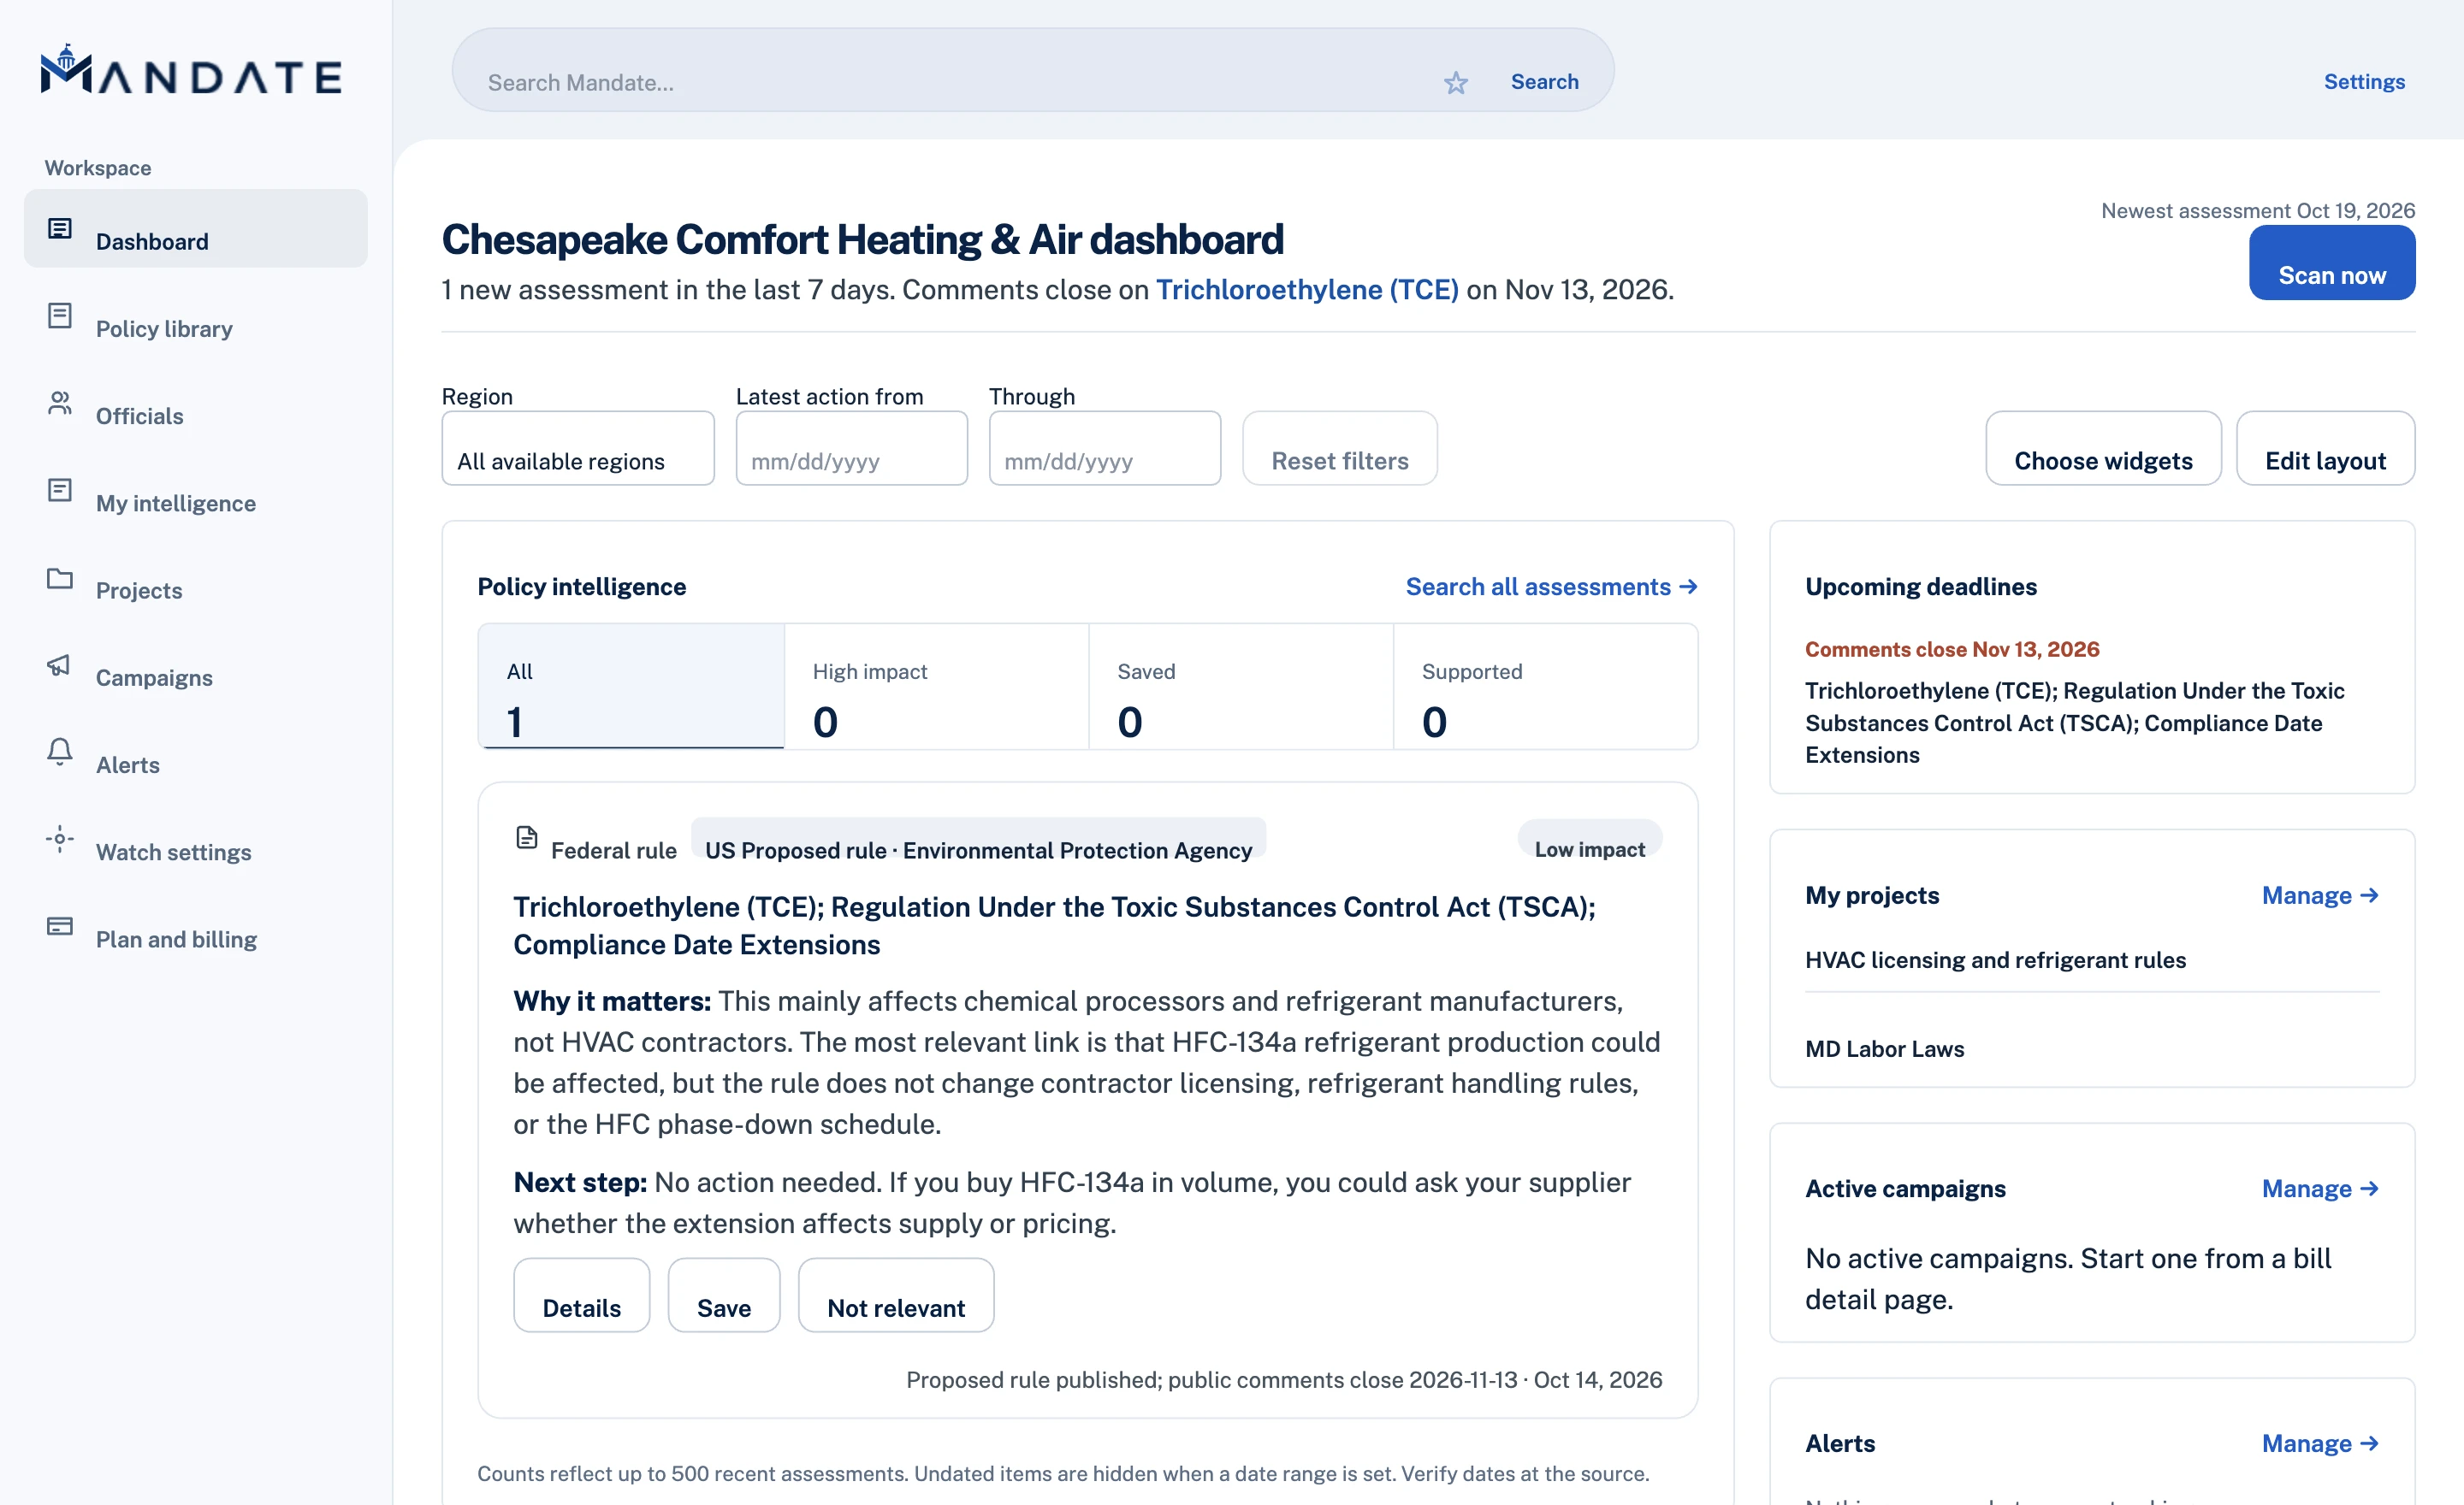Open upcoming deadline Trichloroethylene entry
The width and height of the screenshot is (2464, 1505).
[2074, 723]
